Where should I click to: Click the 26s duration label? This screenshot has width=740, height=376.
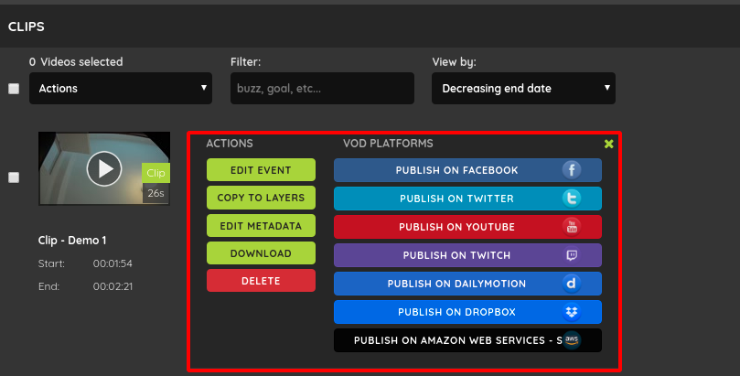coord(156,193)
